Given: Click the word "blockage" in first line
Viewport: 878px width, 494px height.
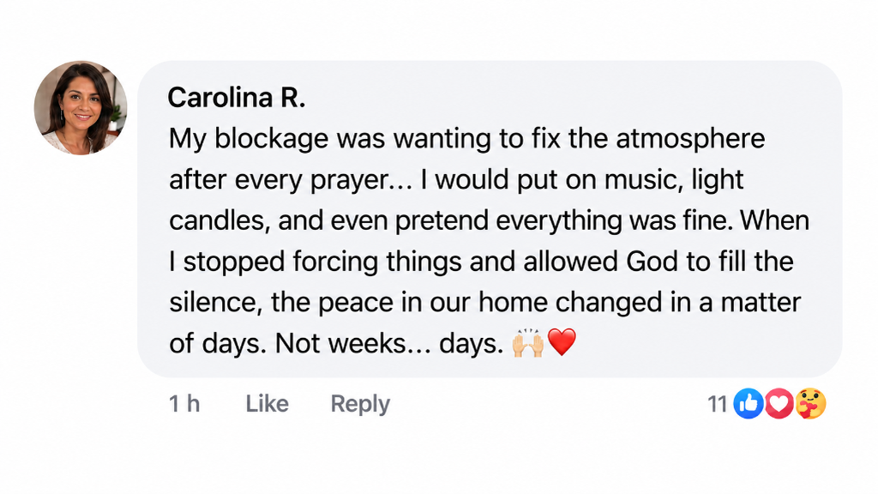Looking at the screenshot, I should point(272,139).
